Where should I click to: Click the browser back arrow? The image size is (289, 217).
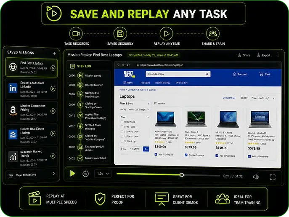(118, 65)
